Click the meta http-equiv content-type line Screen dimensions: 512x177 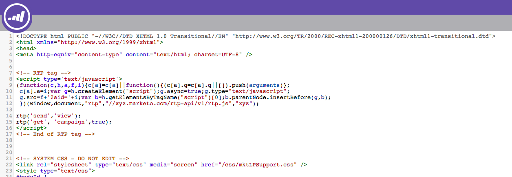[135, 54]
